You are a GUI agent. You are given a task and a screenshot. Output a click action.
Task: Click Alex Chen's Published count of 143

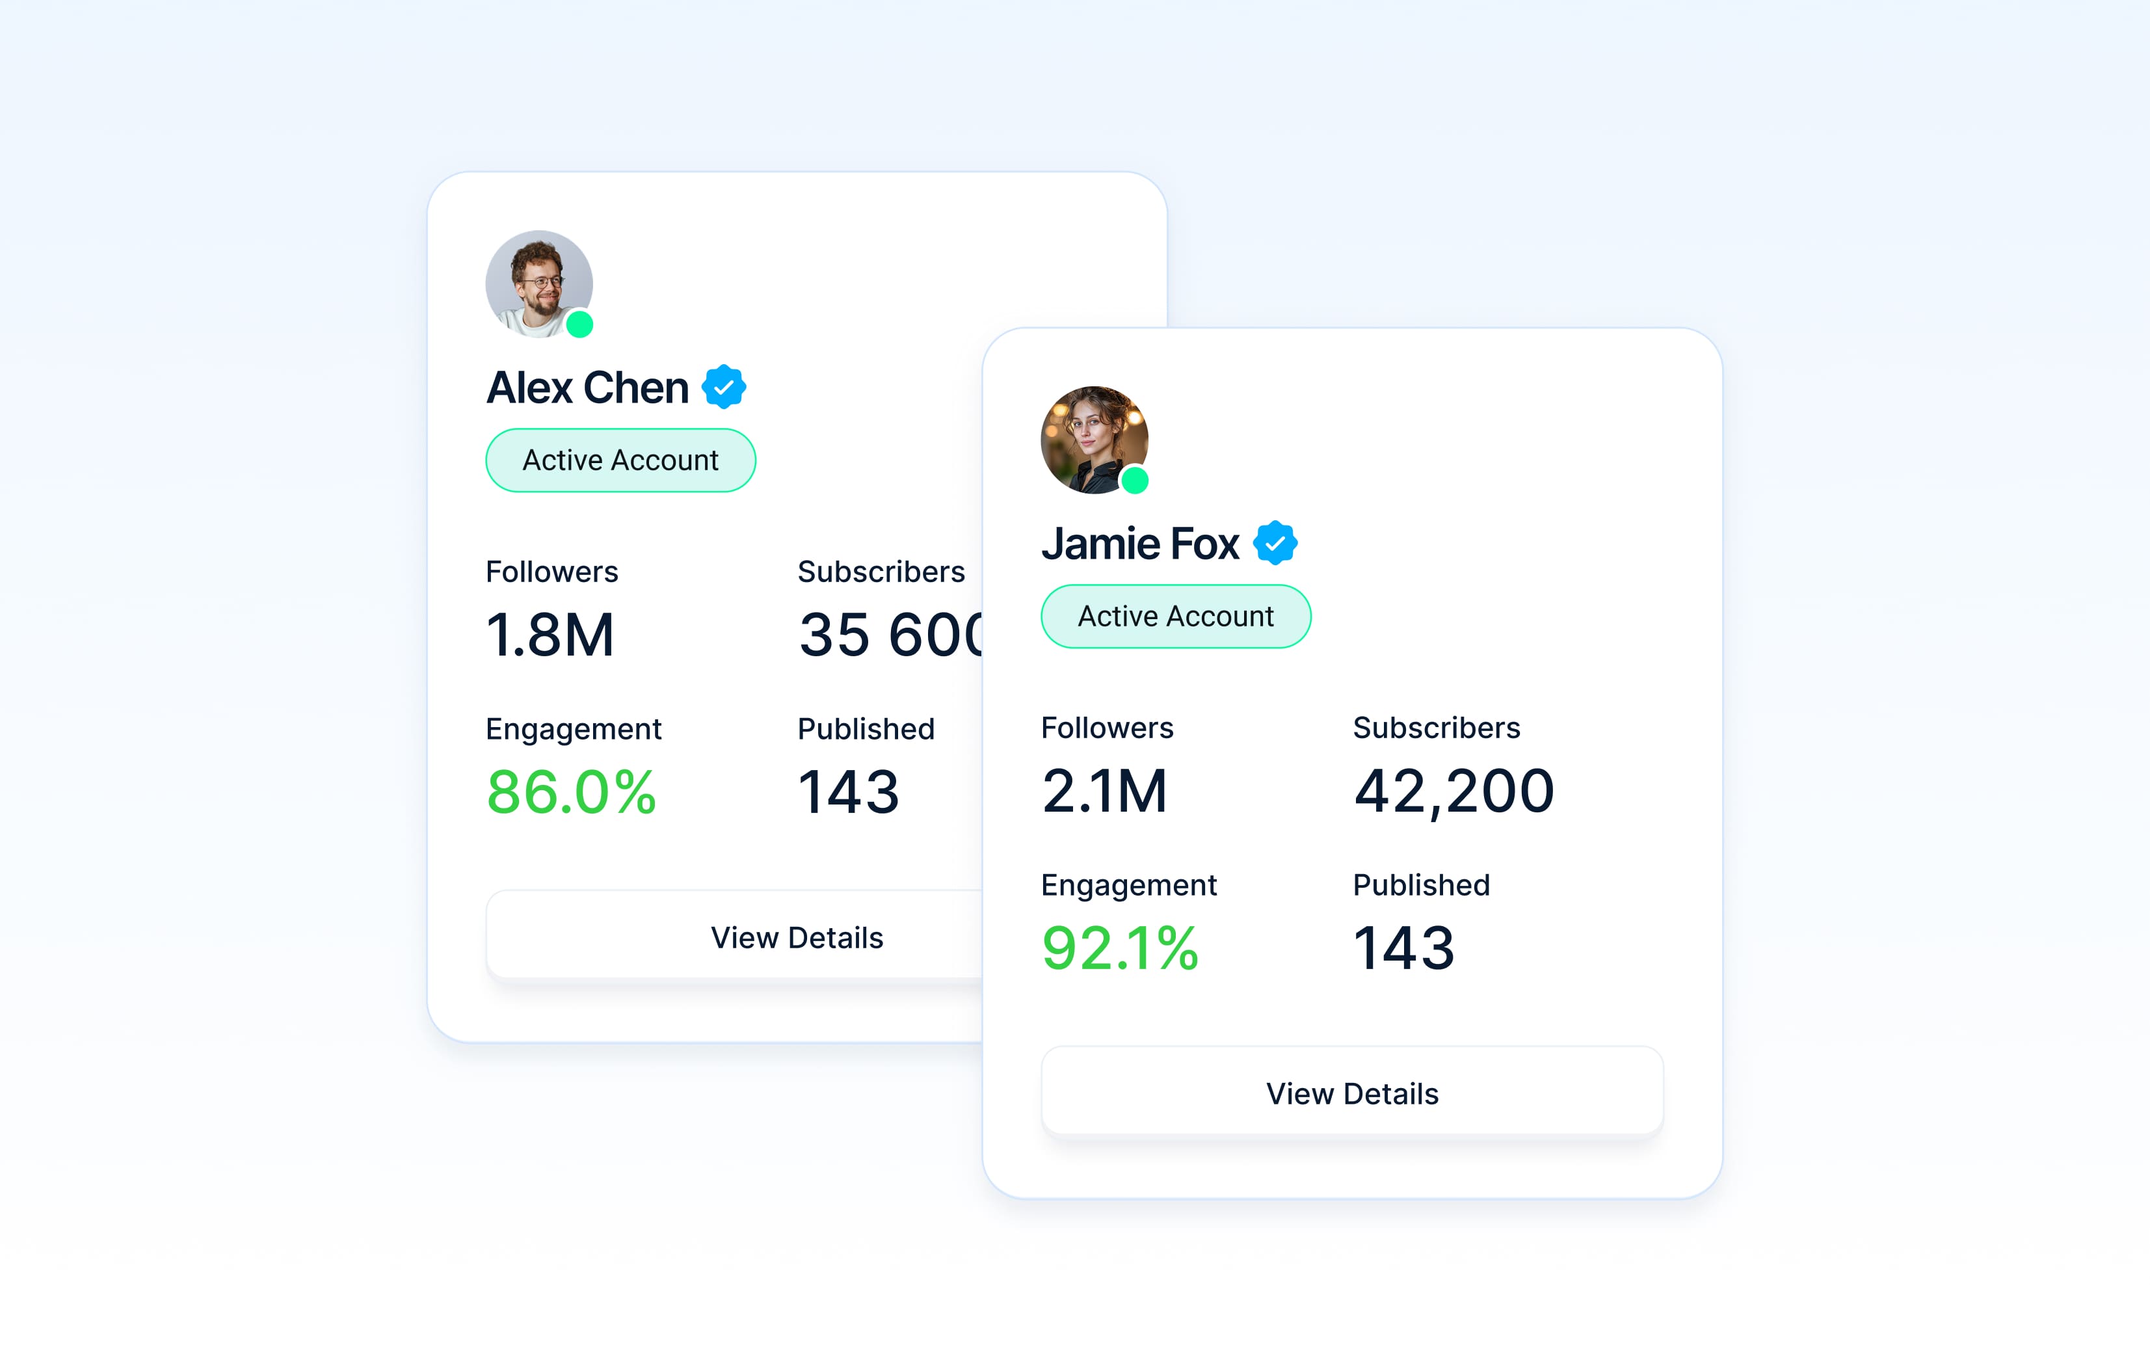(x=849, y=790)
